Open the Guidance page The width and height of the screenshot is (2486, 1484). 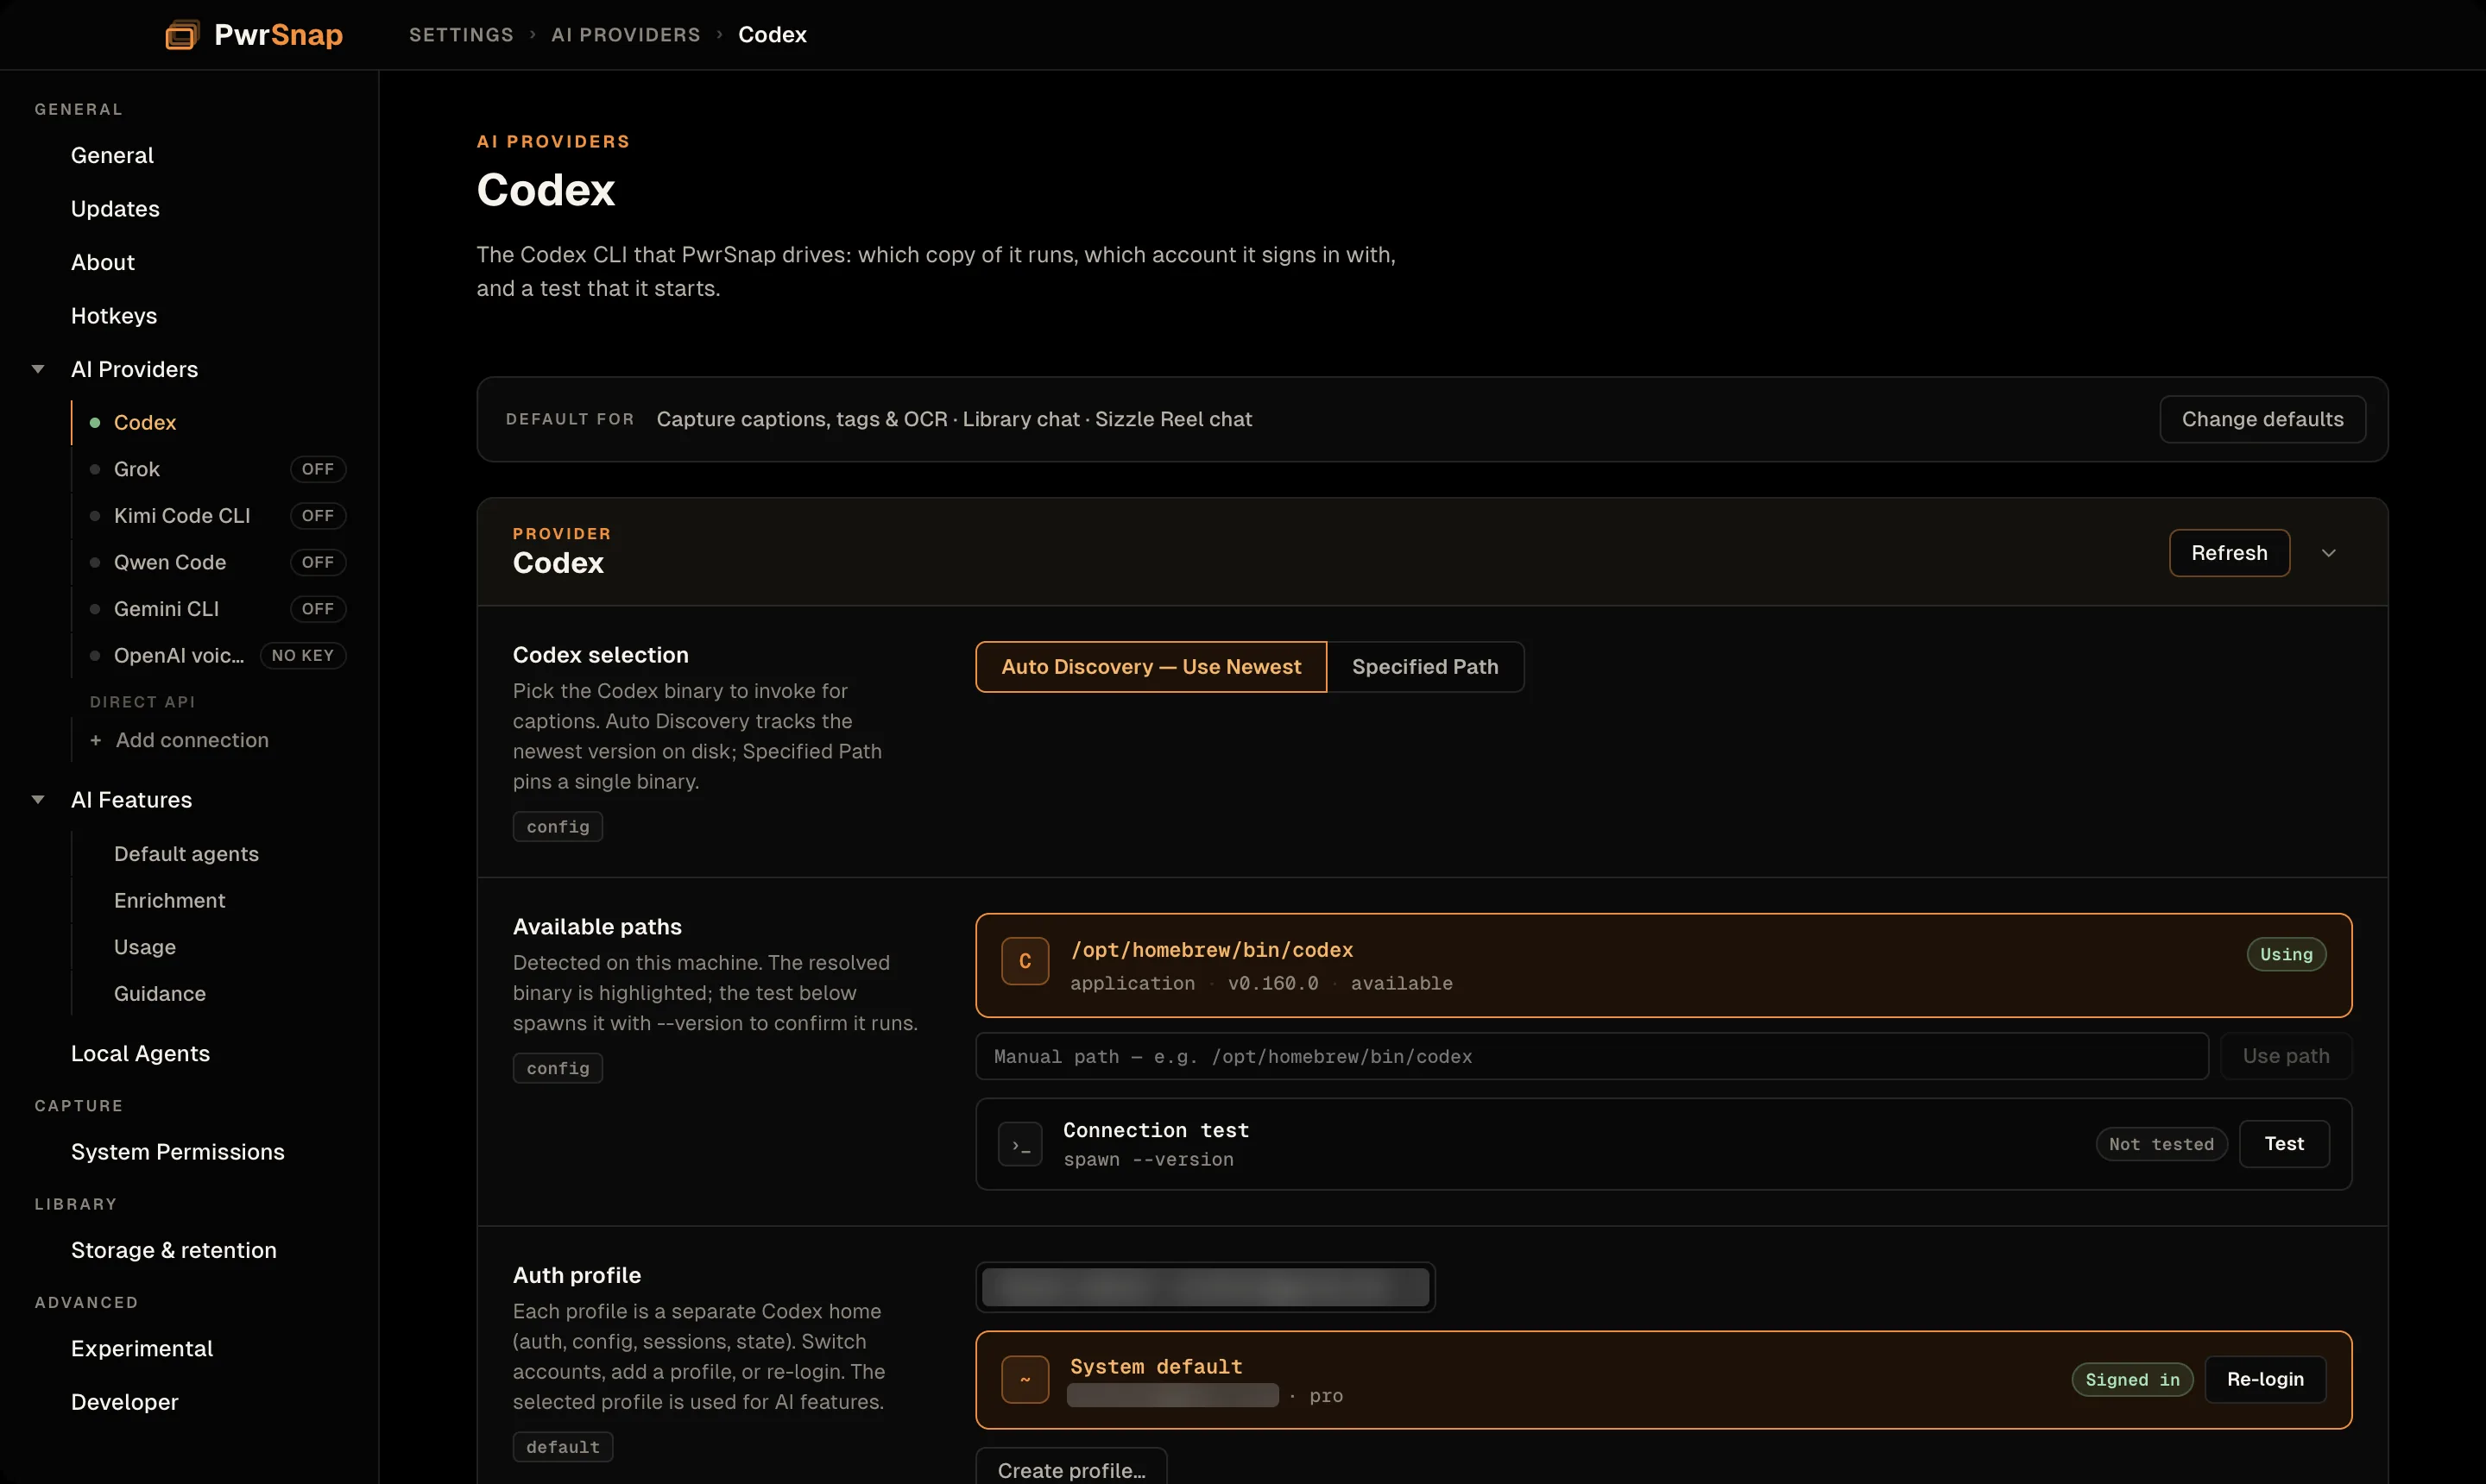[160, 994]
